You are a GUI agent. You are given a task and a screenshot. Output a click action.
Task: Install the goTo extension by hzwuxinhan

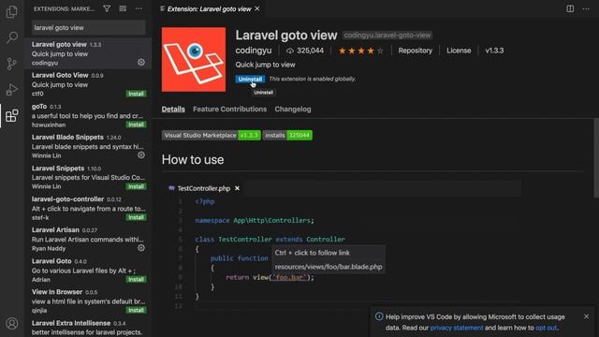pyautogui.click(x=136, y=125)
